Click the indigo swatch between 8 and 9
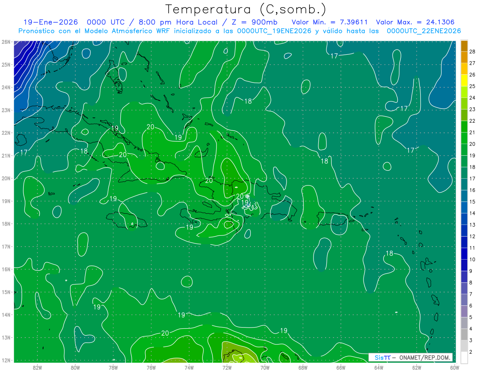Viewport: 483px width, 373px height. click(x=464, y=276)
